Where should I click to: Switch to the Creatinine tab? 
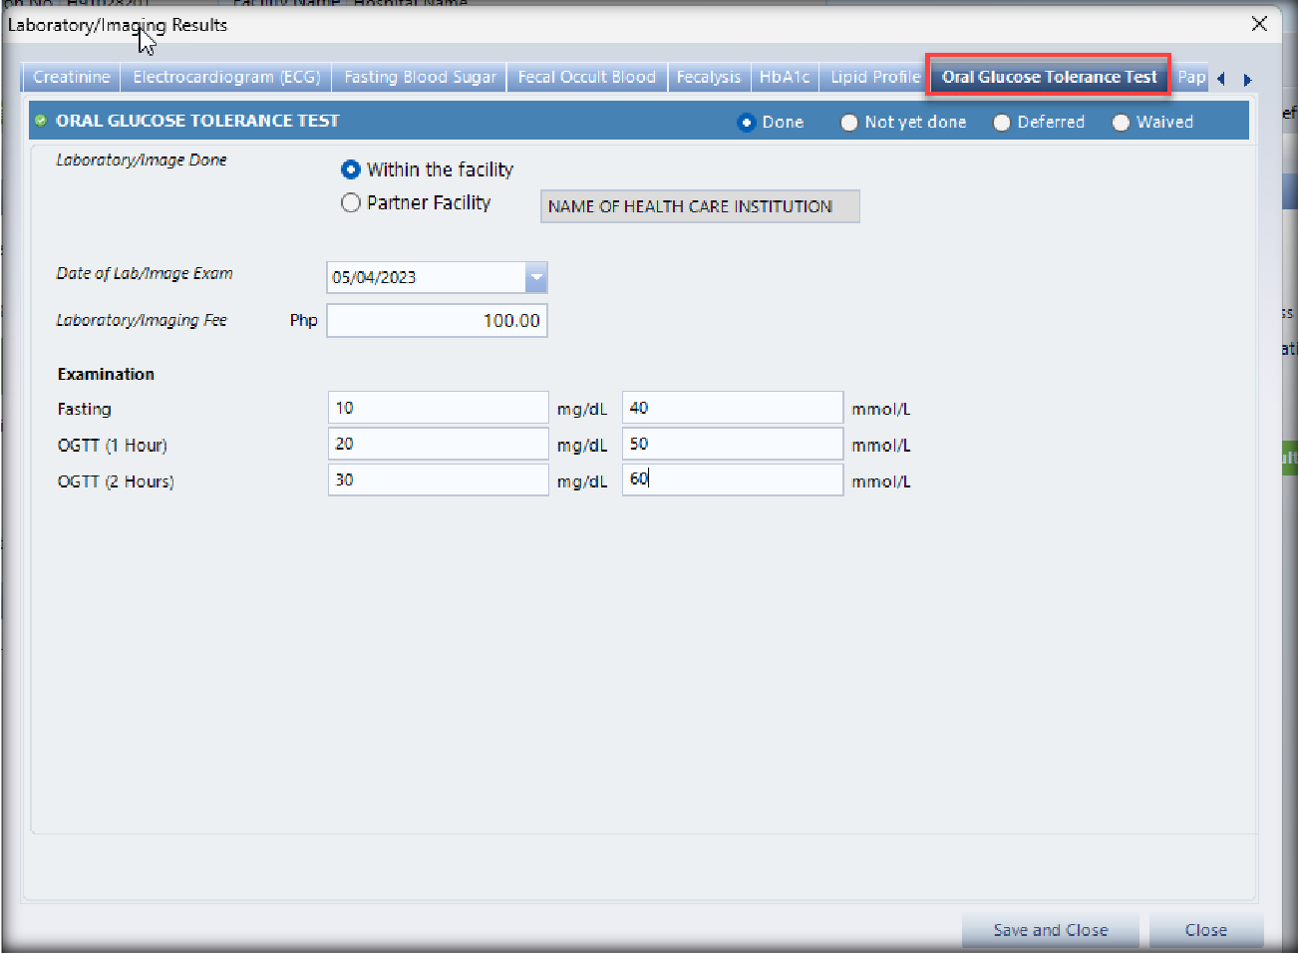[x=71, y=77]
